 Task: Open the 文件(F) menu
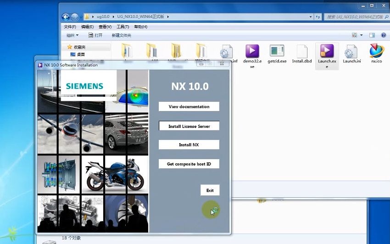pos(70,27)
